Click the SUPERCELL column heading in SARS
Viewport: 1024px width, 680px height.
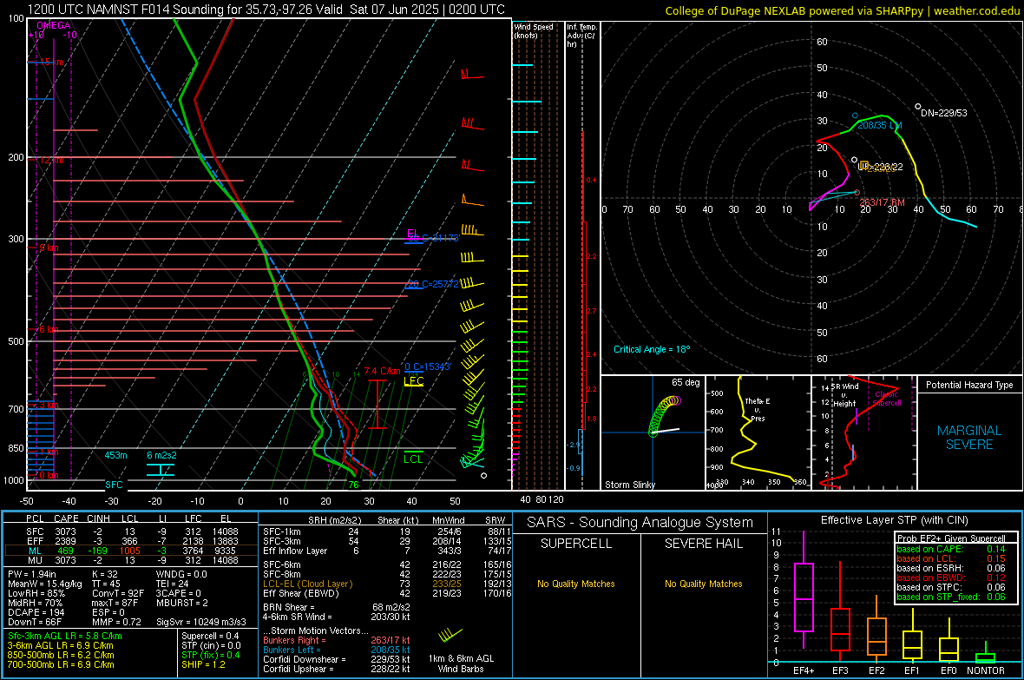click(576, 544)
